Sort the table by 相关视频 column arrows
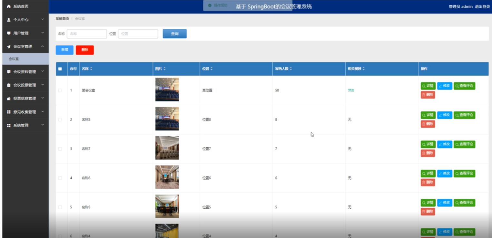This screenshot has height=238, width=492. coord(364,69)
